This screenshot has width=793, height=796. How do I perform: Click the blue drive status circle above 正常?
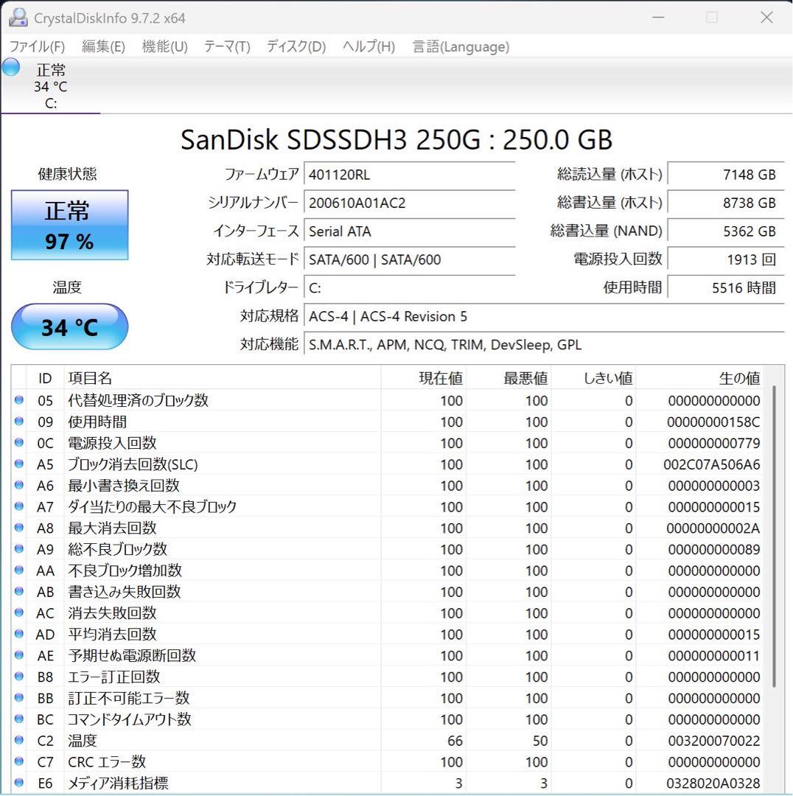tap(10, 66)
